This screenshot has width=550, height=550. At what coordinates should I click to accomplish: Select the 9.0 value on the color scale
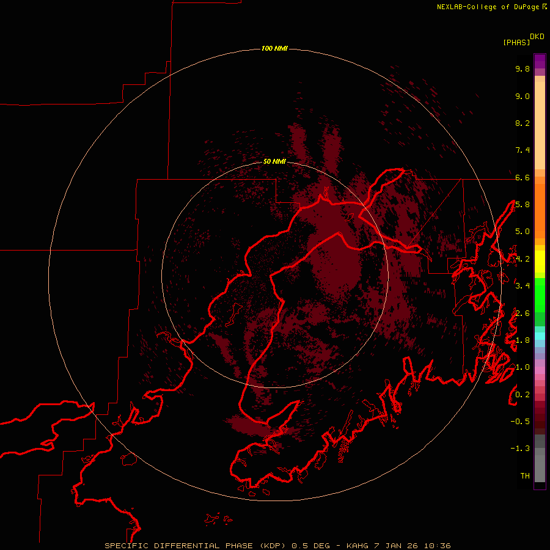[522, 96]
